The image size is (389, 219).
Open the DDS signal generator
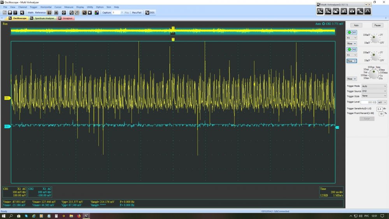pos(150,12)
